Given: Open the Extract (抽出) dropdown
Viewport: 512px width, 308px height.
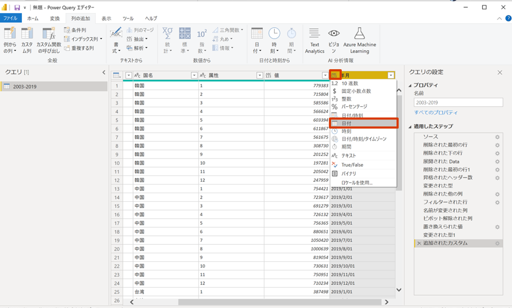Looking at the screenshot, I should click(x=137, y=39).
